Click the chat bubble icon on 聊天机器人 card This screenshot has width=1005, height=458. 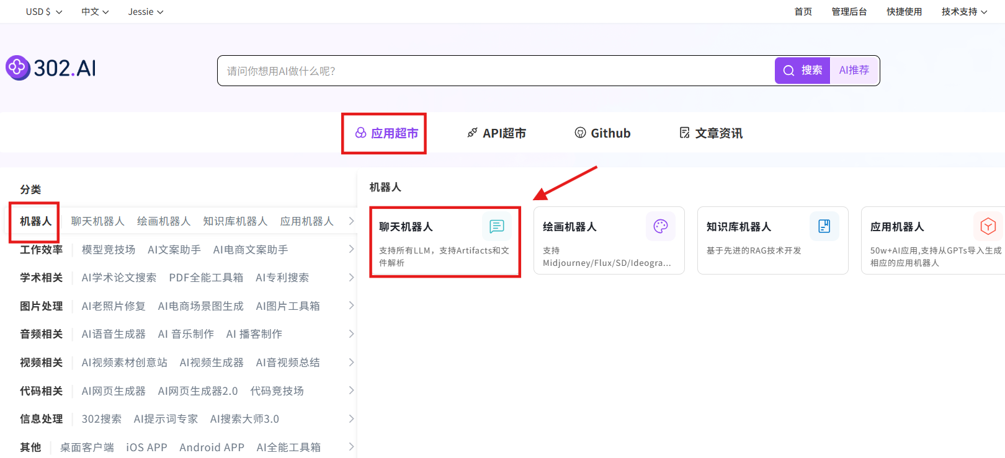coord(497,227)
